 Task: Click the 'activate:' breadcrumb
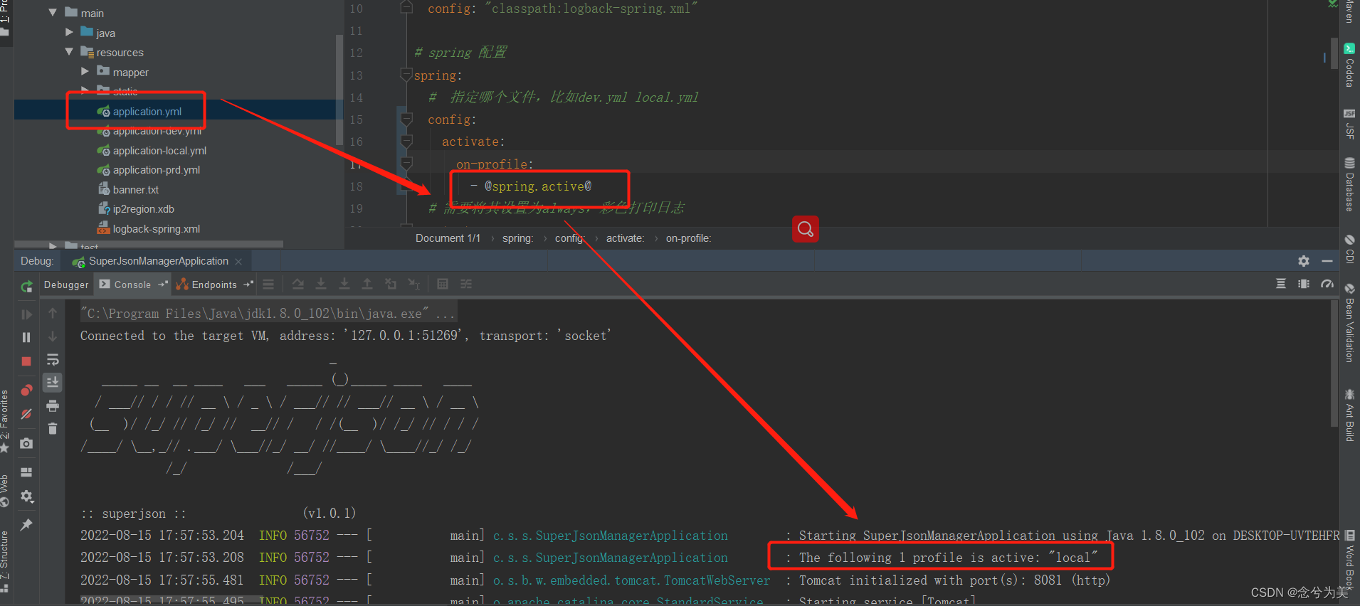[625, 238]
